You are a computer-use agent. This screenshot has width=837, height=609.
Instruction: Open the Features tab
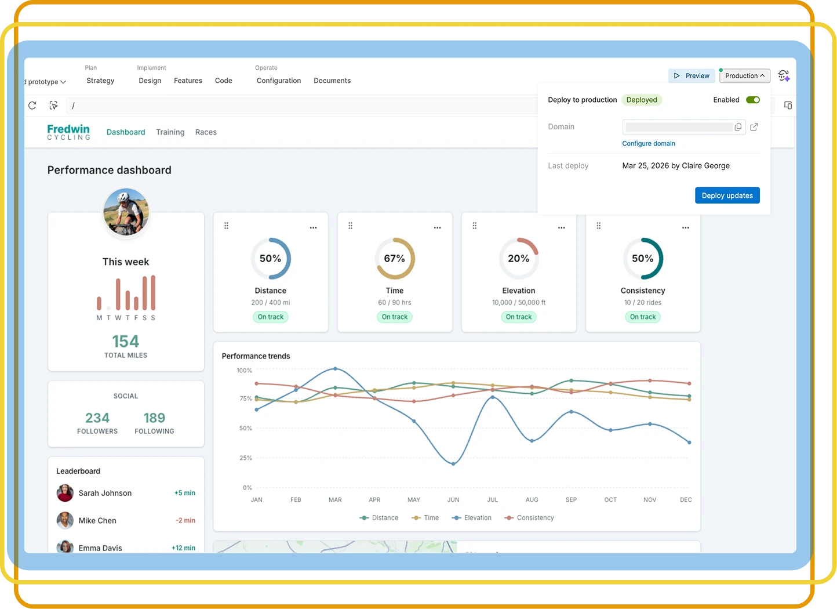pyautogui.click(x=188, y=81)
